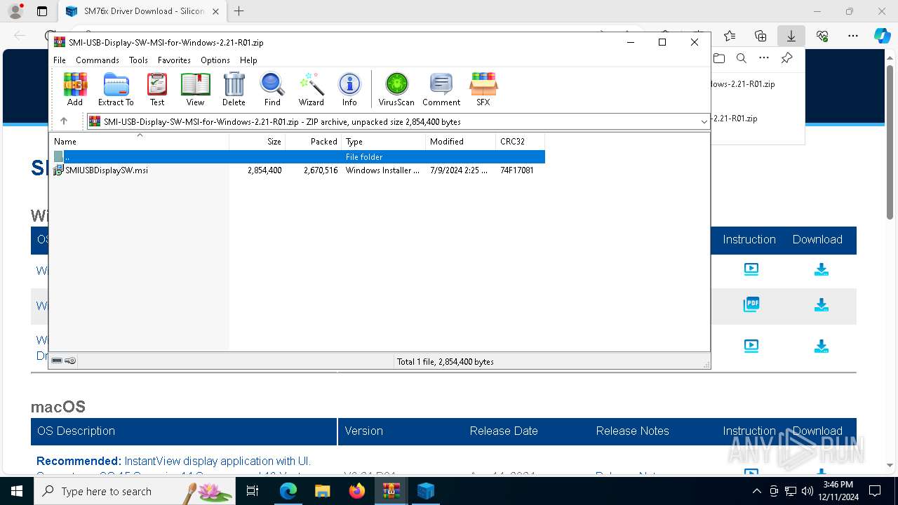Show hidden system tray icons

[756, 491]
